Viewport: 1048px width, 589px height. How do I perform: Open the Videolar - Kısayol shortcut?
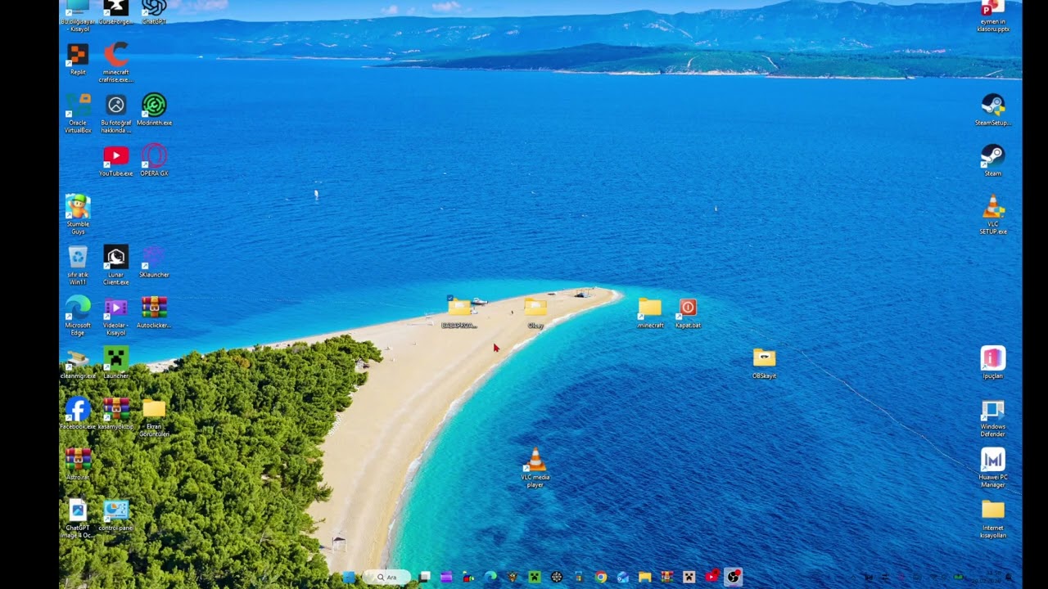point(115,316)
